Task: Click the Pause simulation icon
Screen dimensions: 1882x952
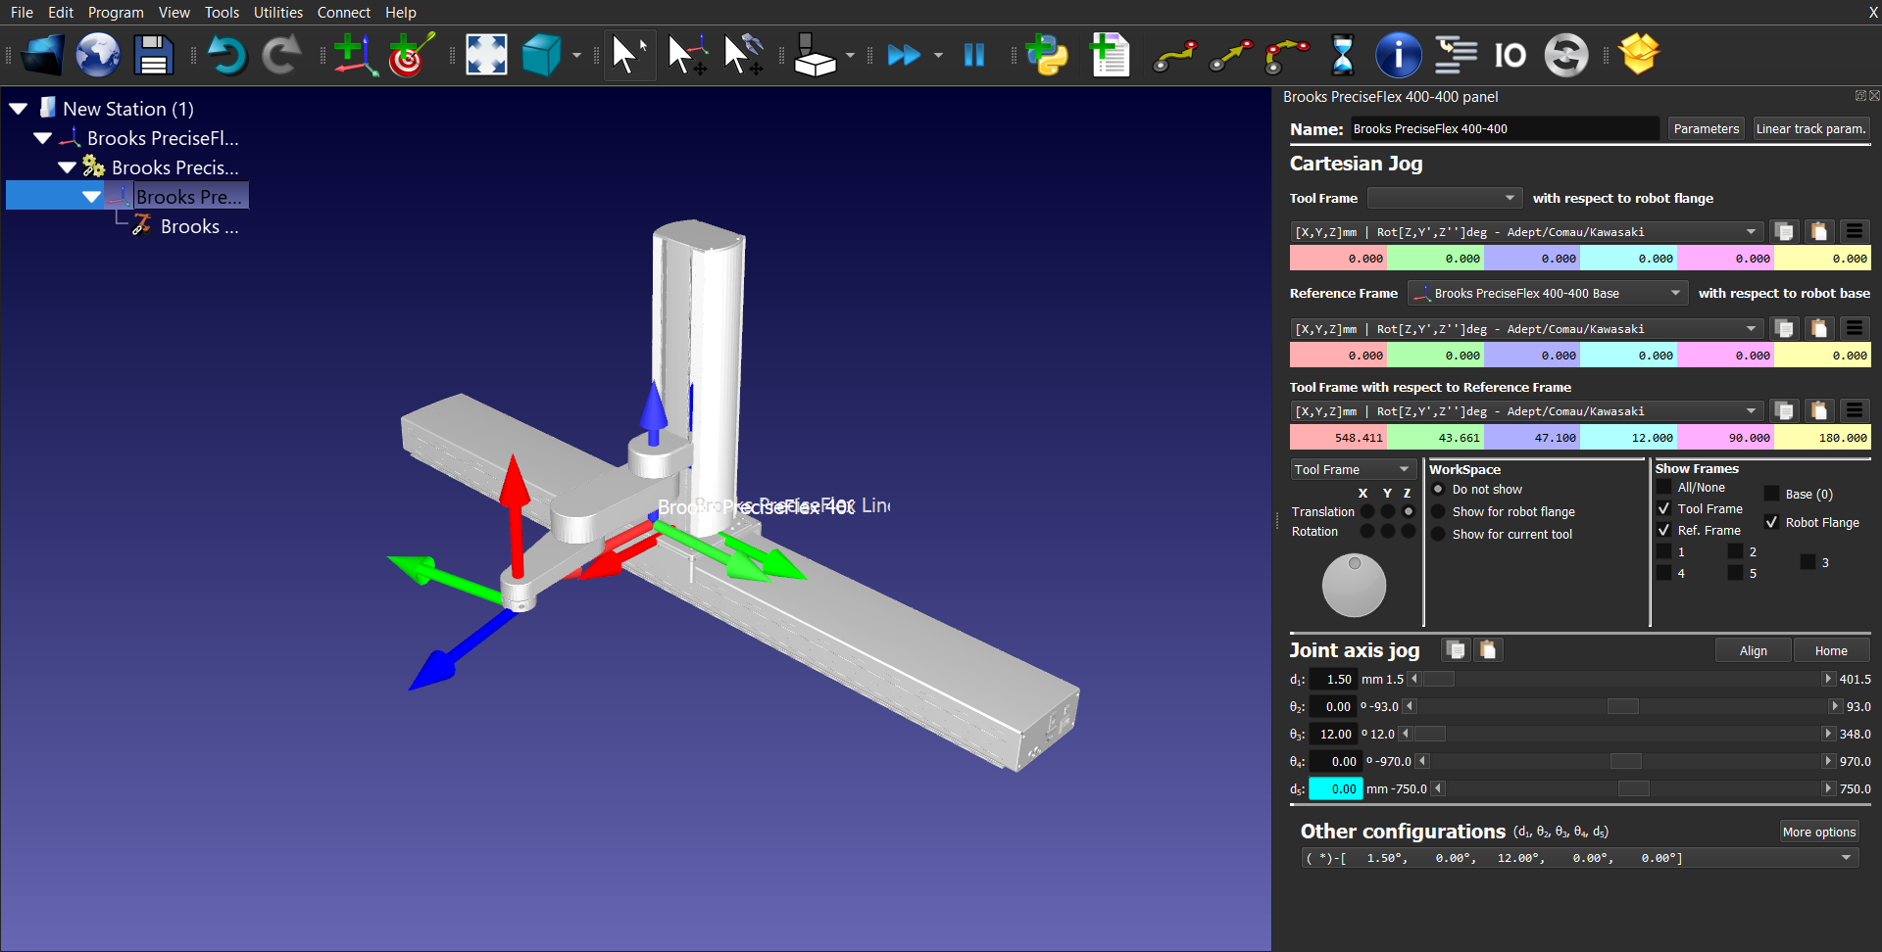Action: pos(973,55)
